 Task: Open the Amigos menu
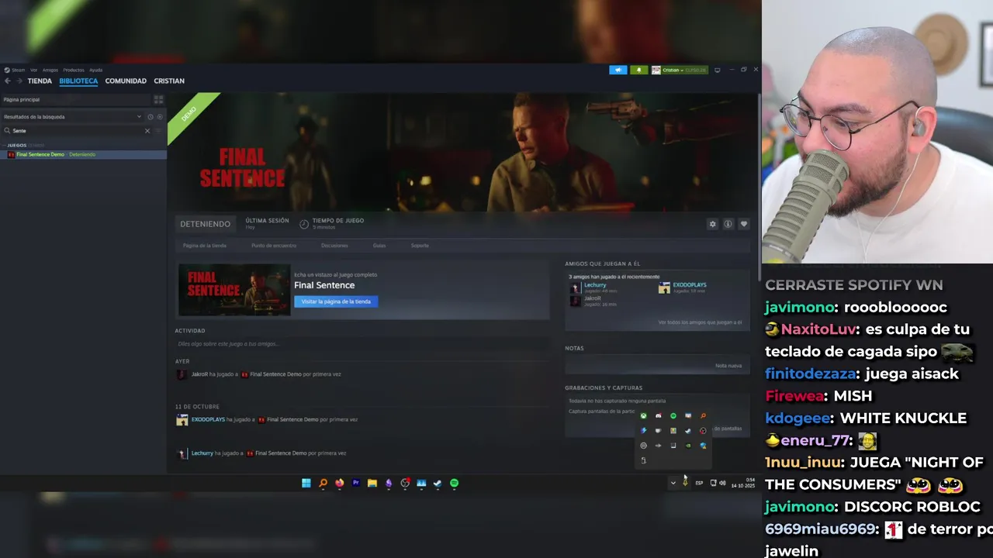tap(50, 70)
